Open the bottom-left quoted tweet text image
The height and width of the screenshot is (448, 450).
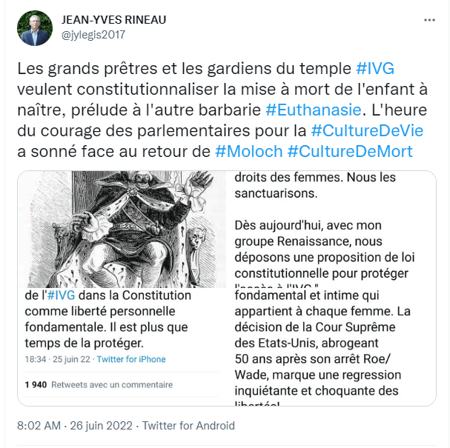tap(122, 347)
